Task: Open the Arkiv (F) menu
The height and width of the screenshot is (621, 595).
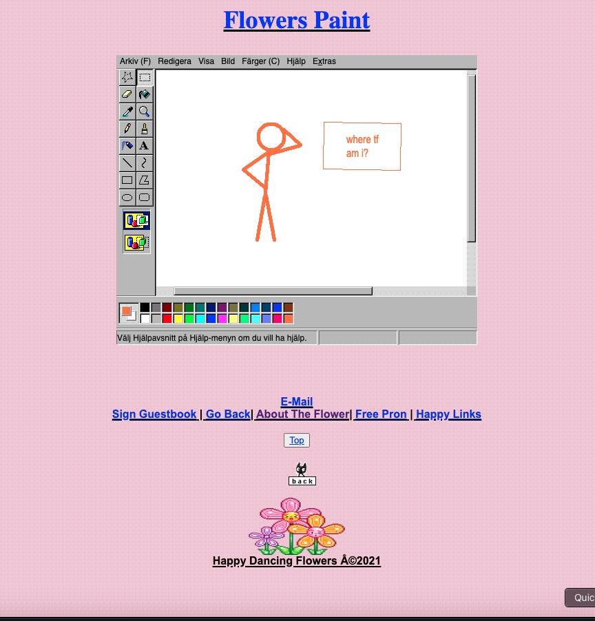Action: pyautogui.click(x=135, y=61)
